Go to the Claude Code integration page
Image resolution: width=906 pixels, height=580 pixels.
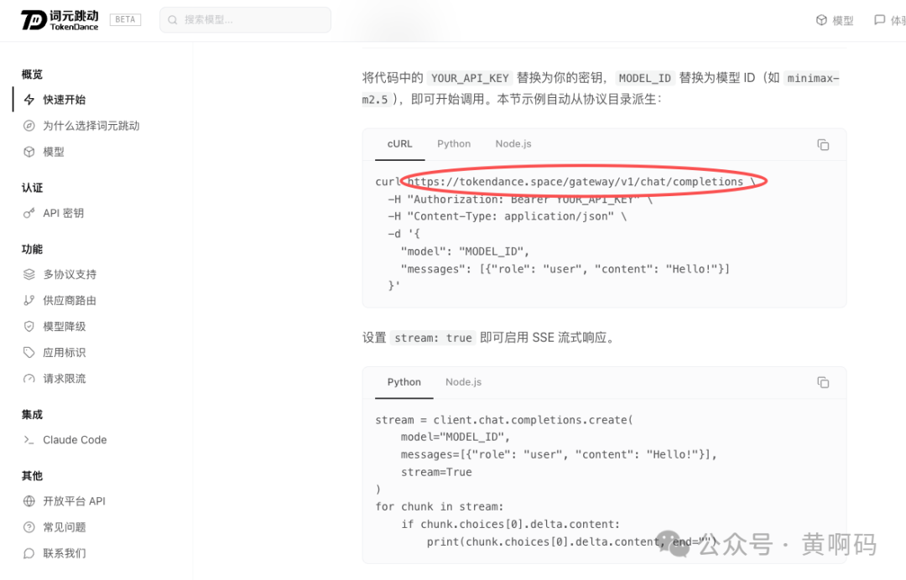(75, 440)
